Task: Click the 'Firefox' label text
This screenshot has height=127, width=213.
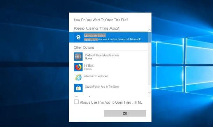Action: point(89,65)
